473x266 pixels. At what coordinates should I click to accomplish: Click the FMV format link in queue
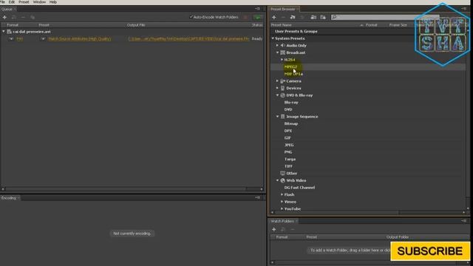tap(20, 38)
